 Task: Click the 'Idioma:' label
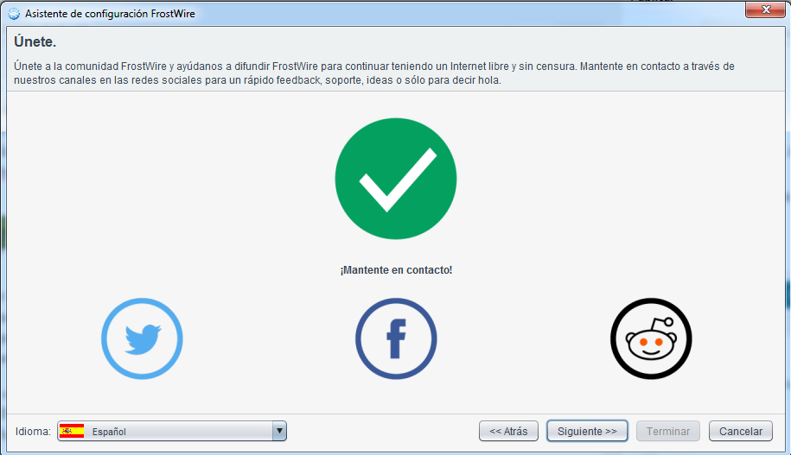click(x=33, y=432)
